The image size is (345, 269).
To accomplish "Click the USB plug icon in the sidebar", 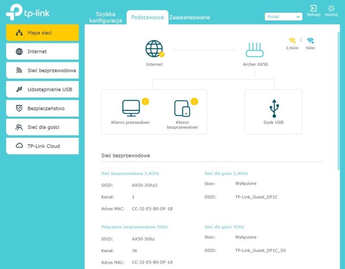I will (x=19, y=89).
